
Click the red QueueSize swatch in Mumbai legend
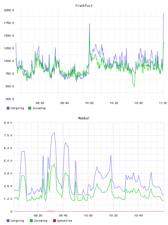point(54,221)
